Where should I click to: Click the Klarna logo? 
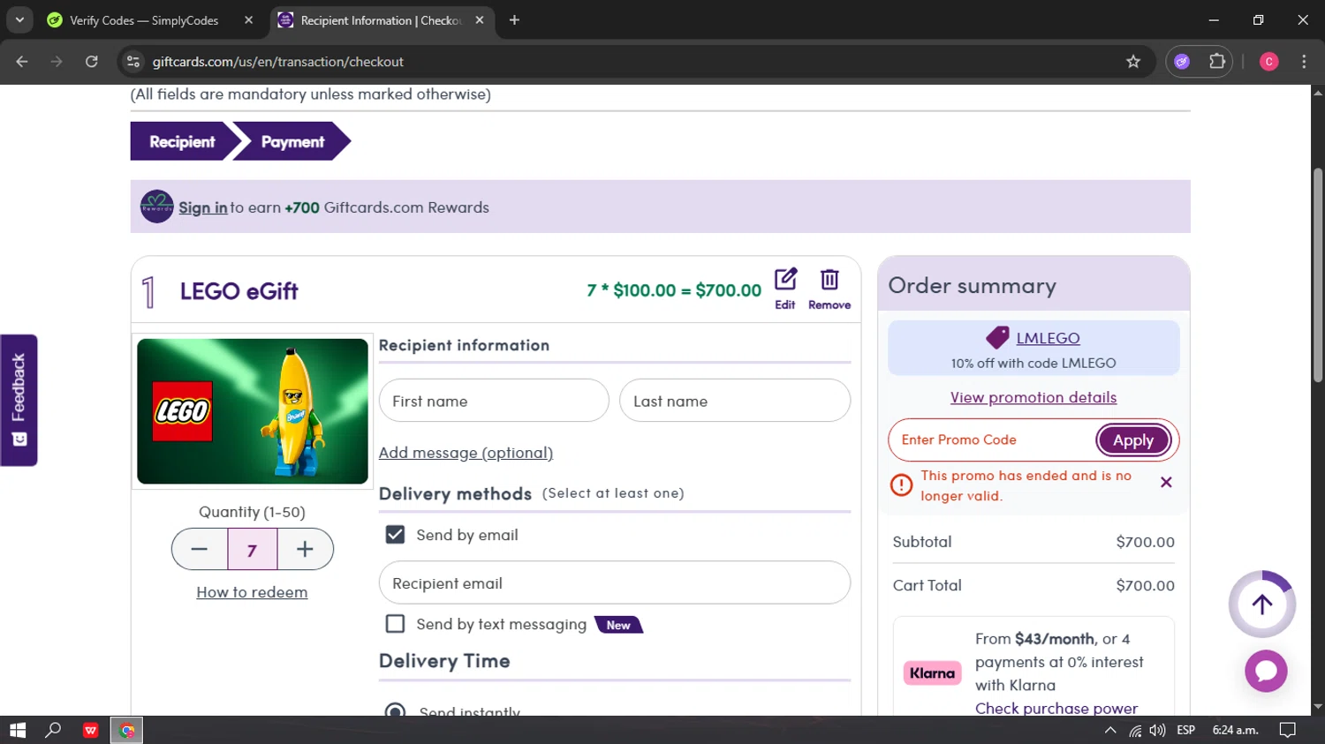click(932, 673)
